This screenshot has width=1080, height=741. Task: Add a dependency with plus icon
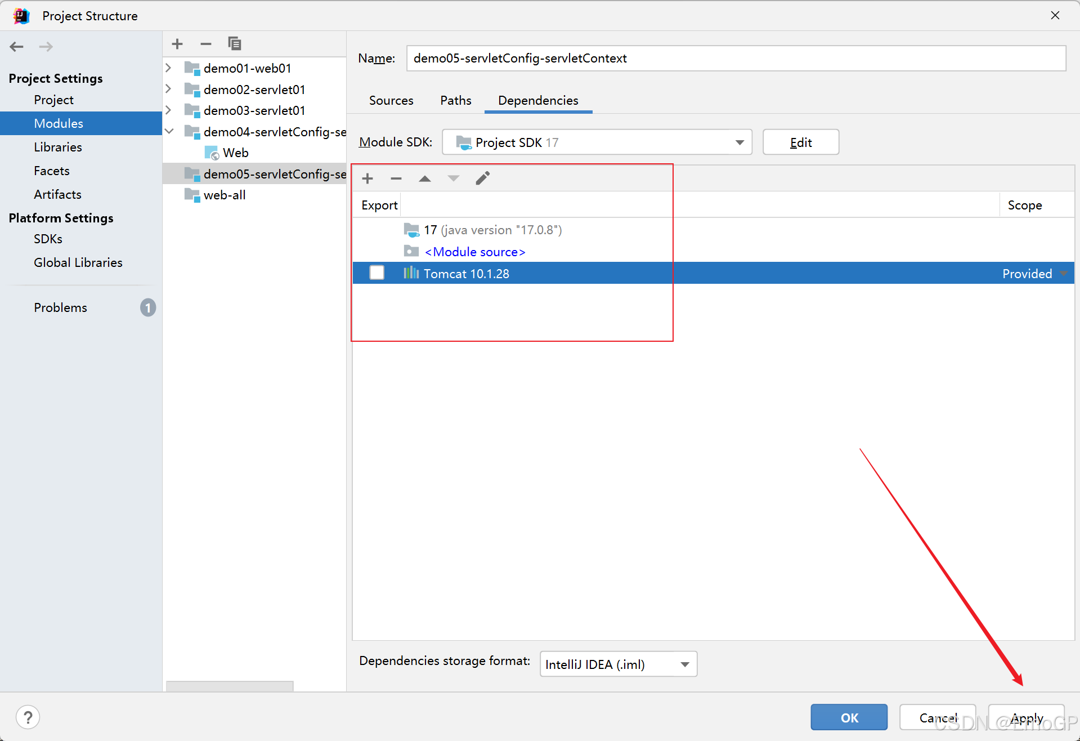pyautogui.click(x=368, y=178)
